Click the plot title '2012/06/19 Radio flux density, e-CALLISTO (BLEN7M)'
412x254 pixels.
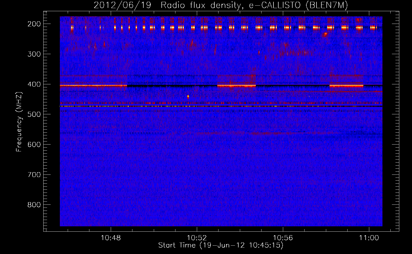click(x=221, y=5)
